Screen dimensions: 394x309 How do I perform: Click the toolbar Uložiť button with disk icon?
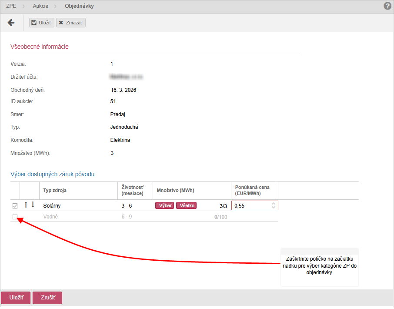coord(42,23)
